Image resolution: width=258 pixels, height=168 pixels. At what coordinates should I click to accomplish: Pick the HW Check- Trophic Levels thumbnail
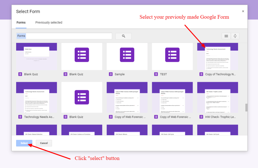click(x=217, y=97)
